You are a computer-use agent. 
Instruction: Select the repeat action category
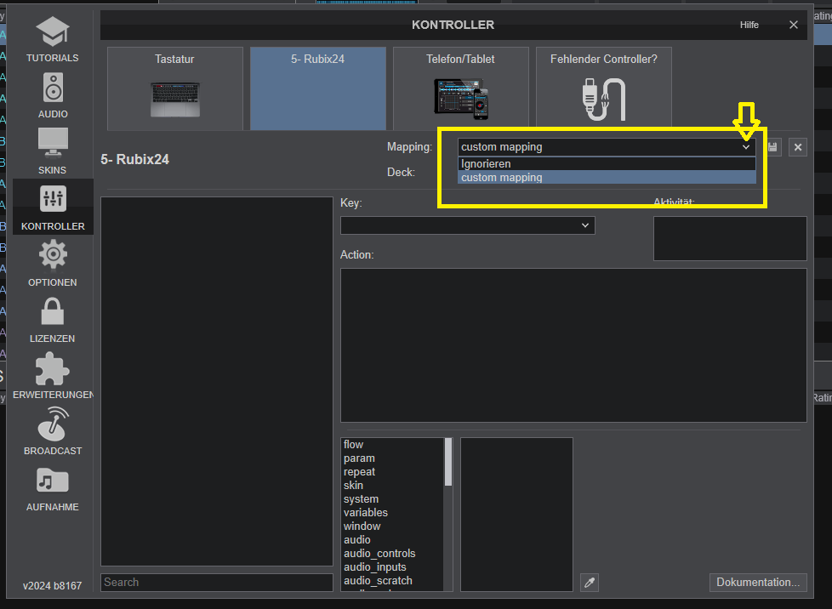coord(393,472)
